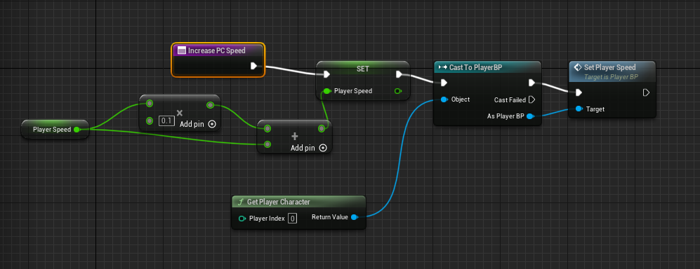The width and height of the screenshot is (700, 269).
Task: Click the Player Speed input pin on SET
Action: 326,91
